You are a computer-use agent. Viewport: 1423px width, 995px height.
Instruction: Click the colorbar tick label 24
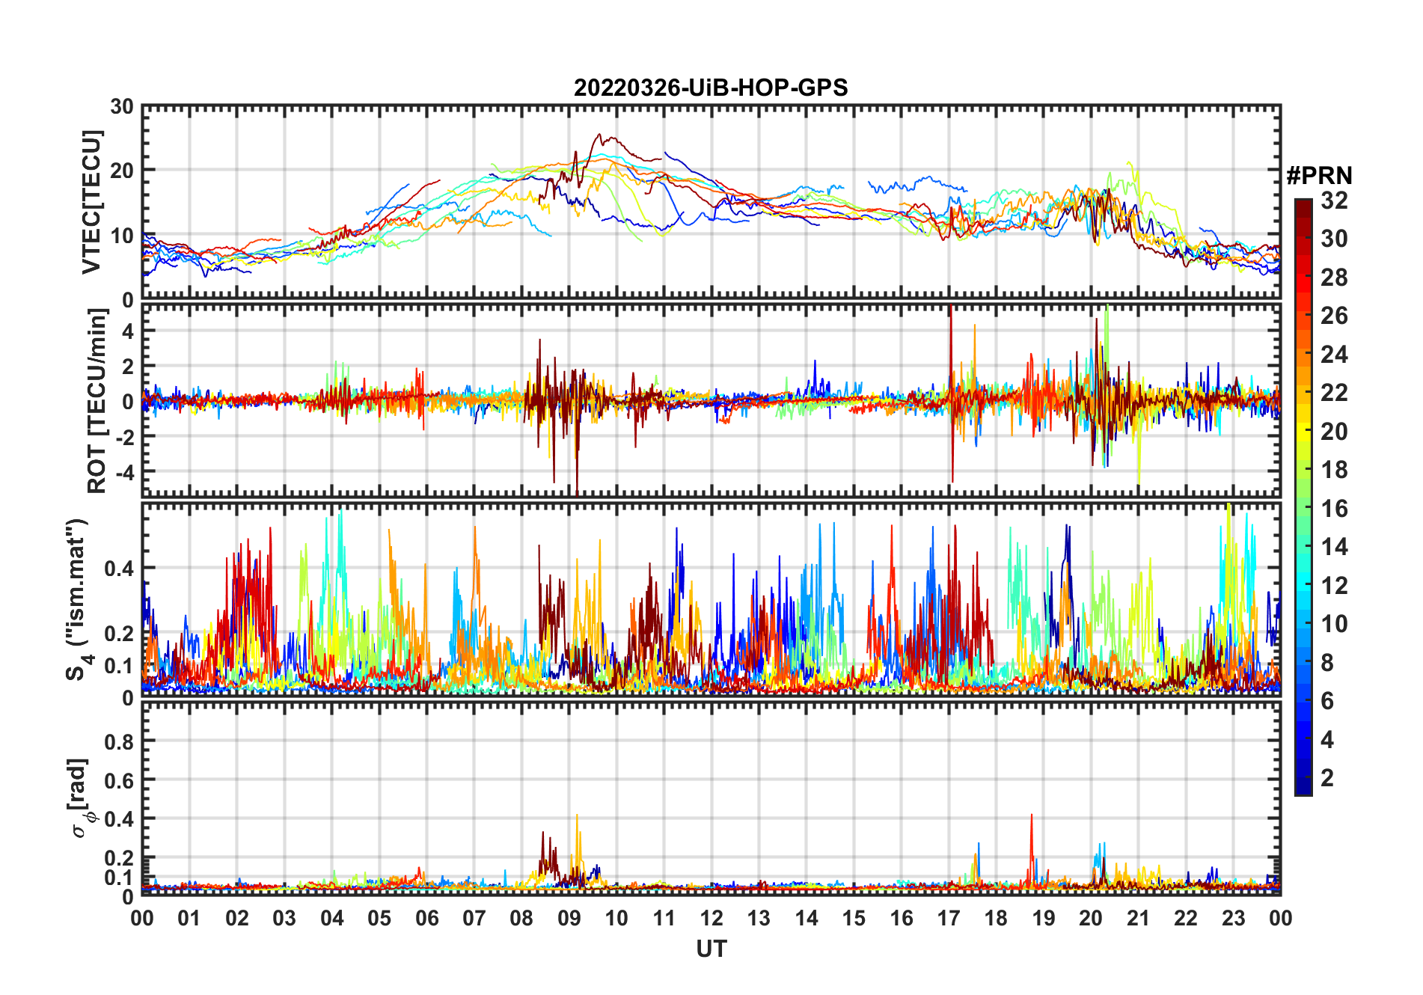1334,355
